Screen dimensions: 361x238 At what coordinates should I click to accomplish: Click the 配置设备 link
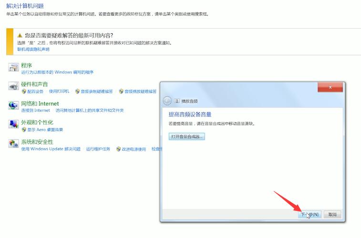click(x=35, y=91)
